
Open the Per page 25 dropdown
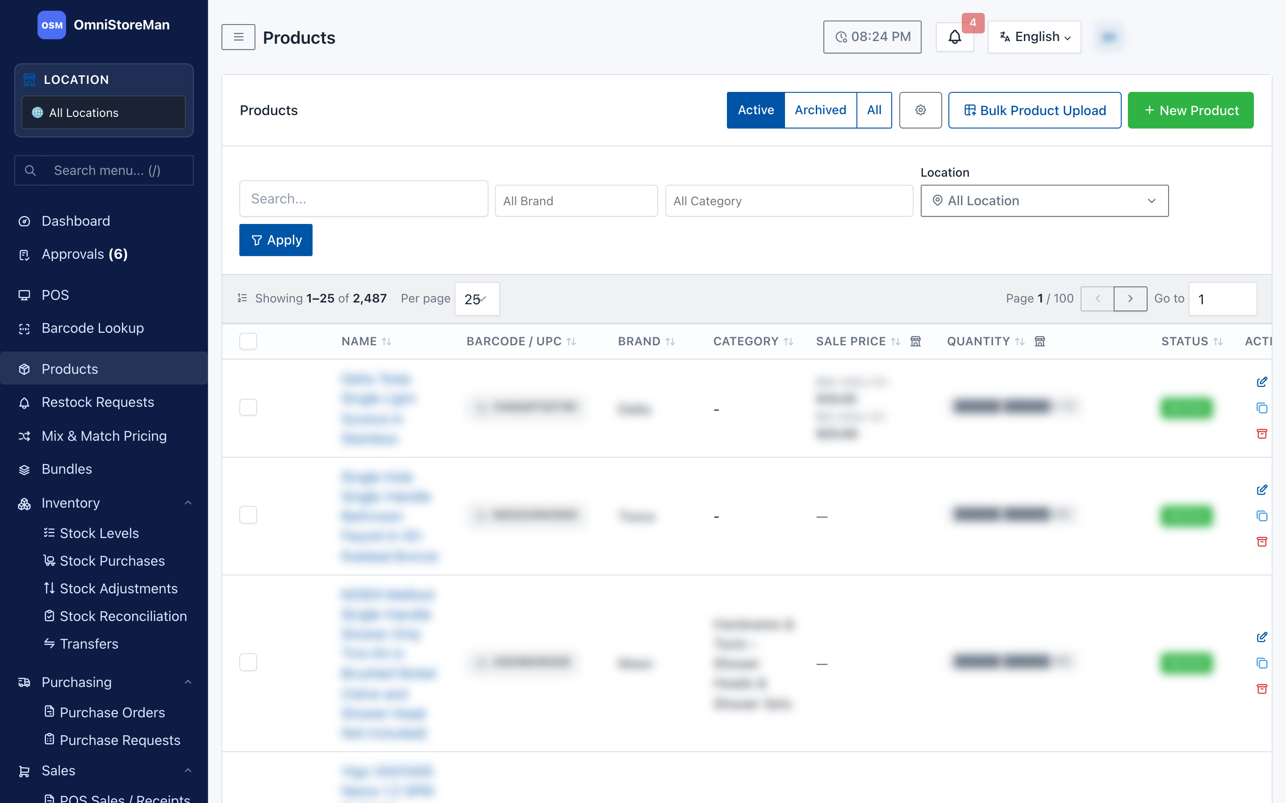click(477, 299)
